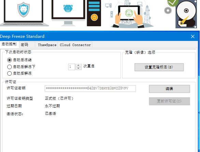
Task: Open the Cloud Connector tab
Action: [75, 45]
